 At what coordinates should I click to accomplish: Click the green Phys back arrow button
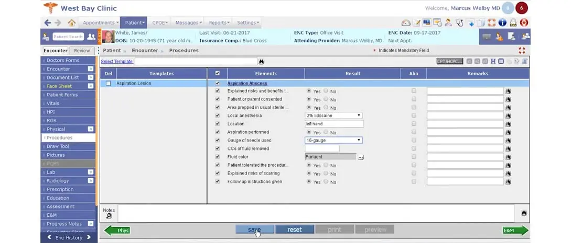tap(117, 230)
